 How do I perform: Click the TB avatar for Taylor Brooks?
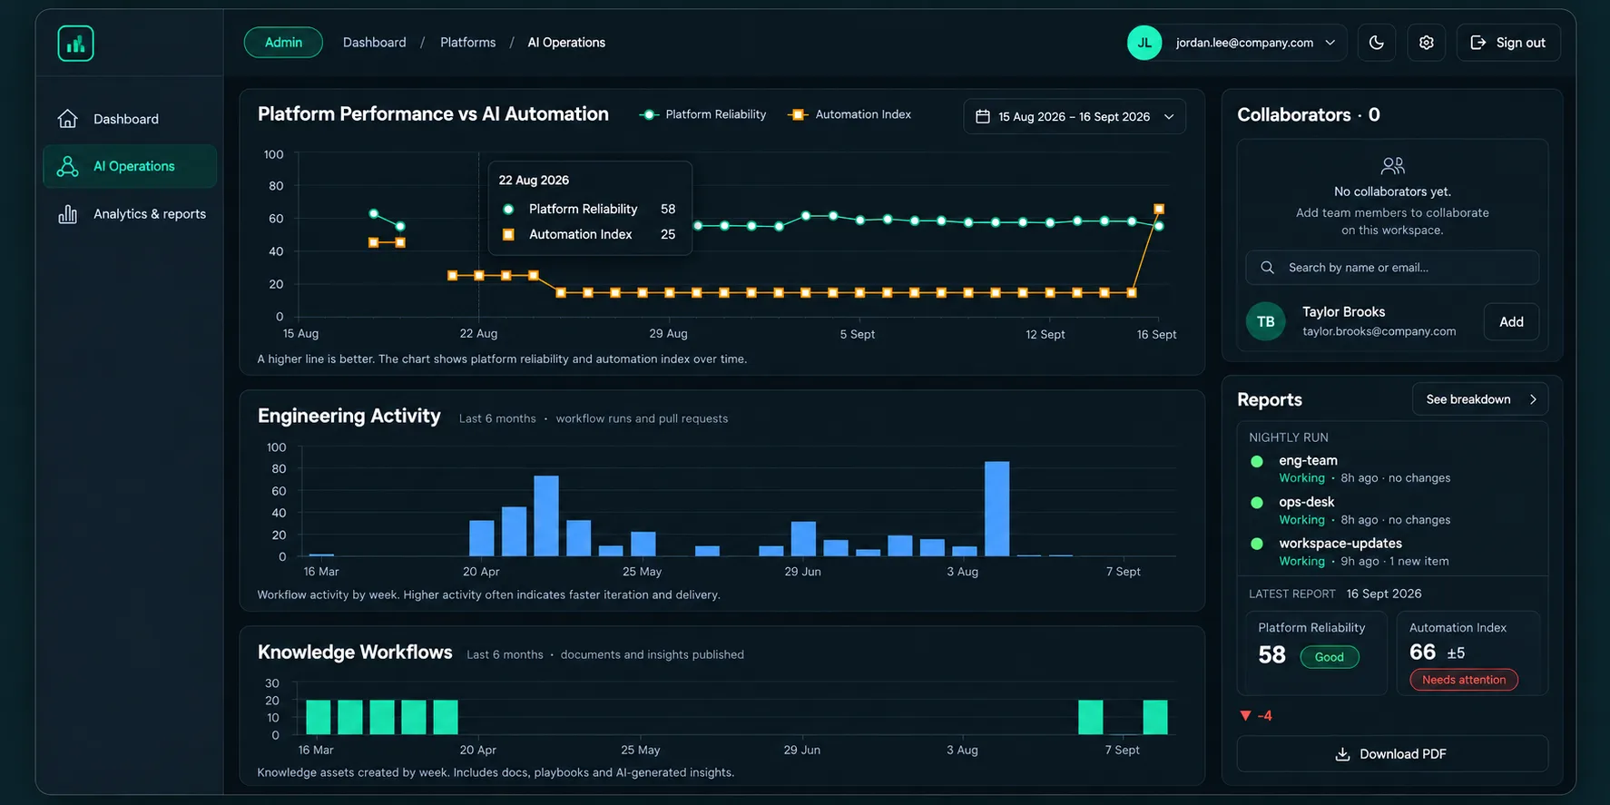(x=1265, y=321)
